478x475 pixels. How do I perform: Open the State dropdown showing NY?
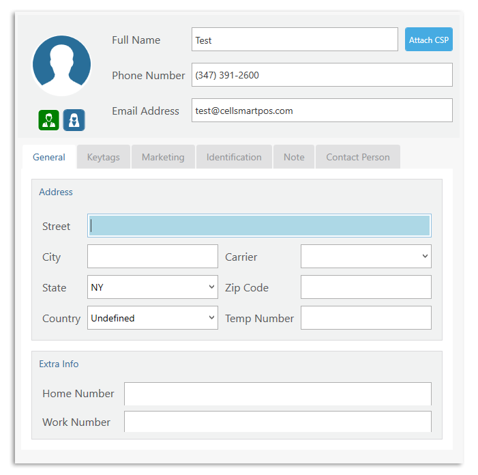(x=153, y=287)
